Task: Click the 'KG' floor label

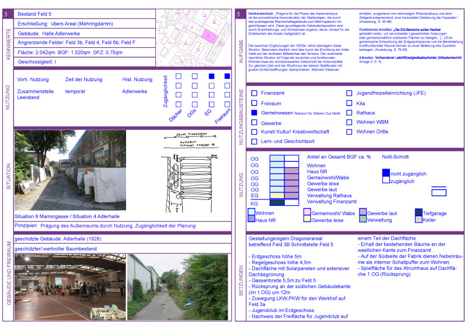Action: coord(254,204)
